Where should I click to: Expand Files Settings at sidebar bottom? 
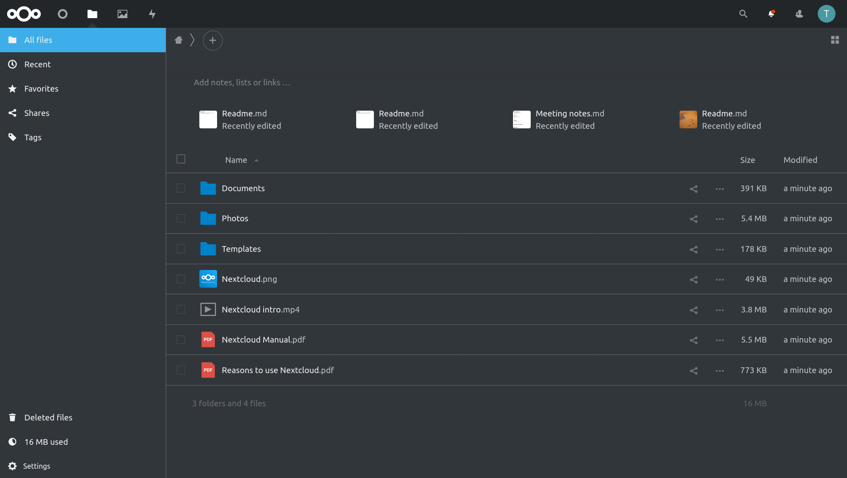click(83, 466)
